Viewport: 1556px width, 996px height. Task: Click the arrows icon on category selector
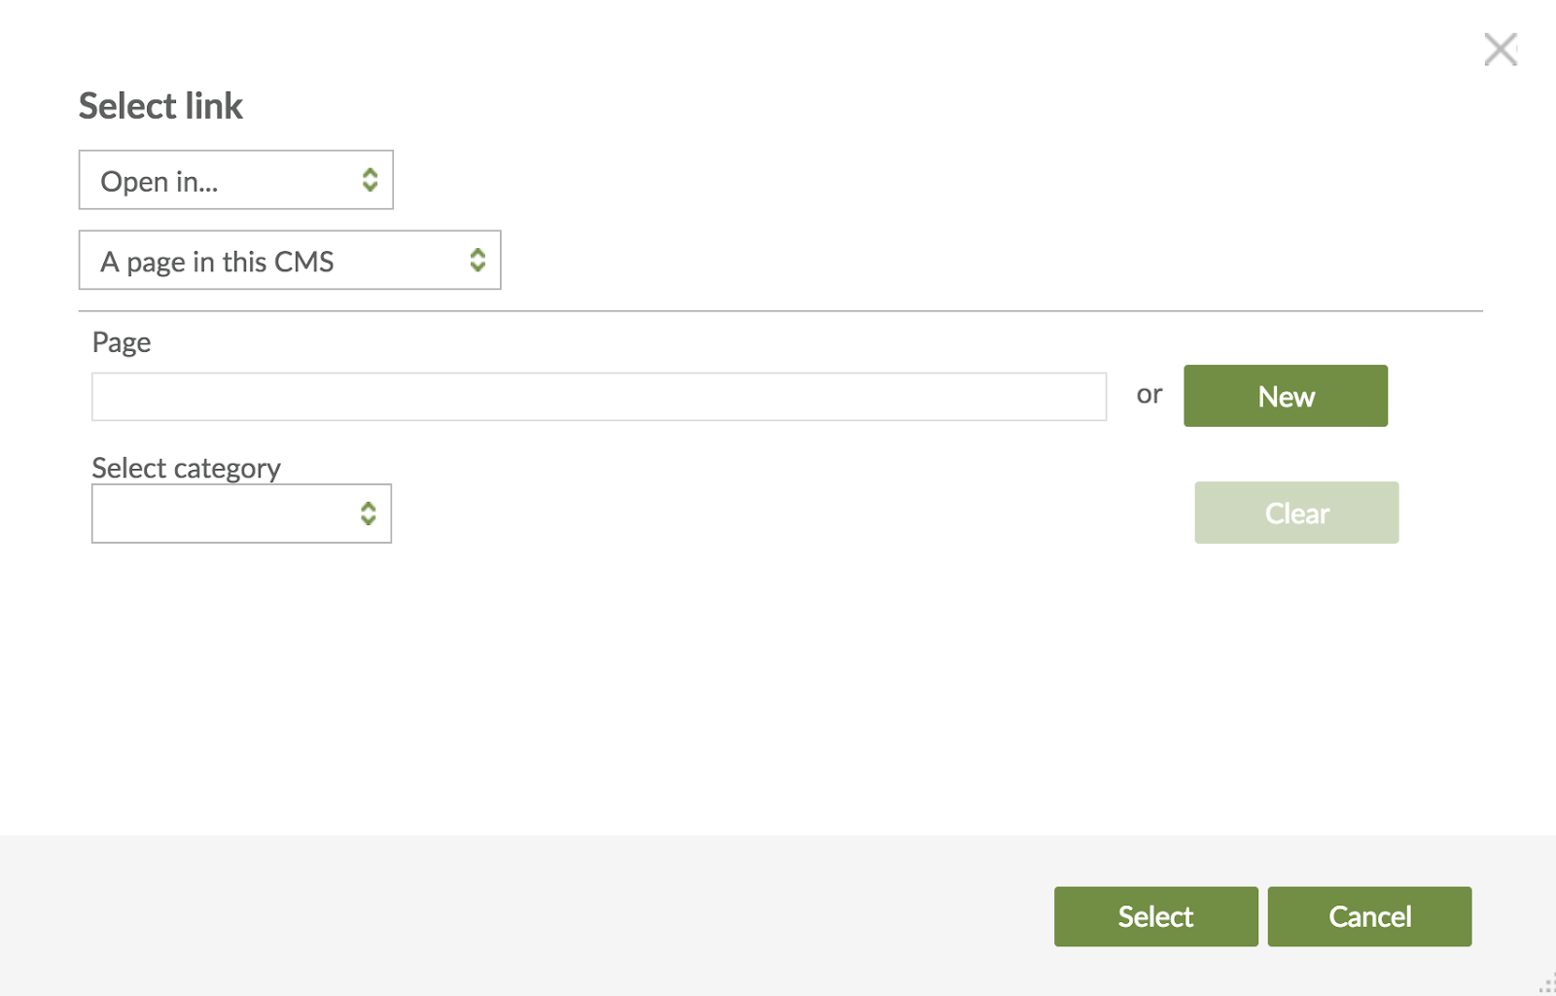[368, 514]
